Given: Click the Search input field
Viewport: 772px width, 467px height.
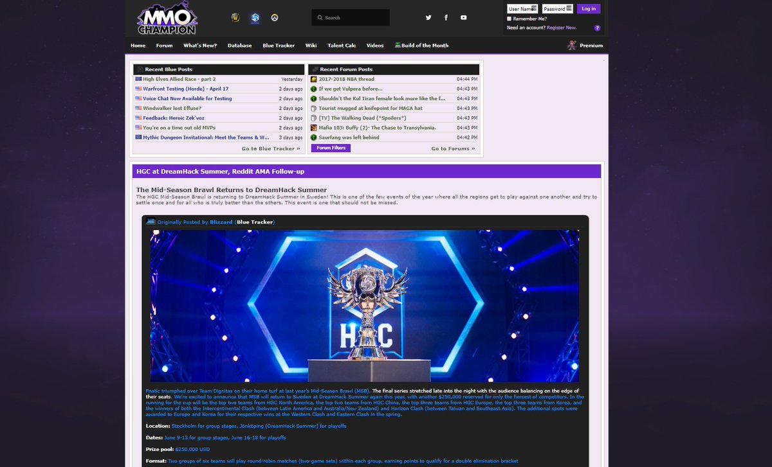Looking at the screenshot, I should (351, 17).
